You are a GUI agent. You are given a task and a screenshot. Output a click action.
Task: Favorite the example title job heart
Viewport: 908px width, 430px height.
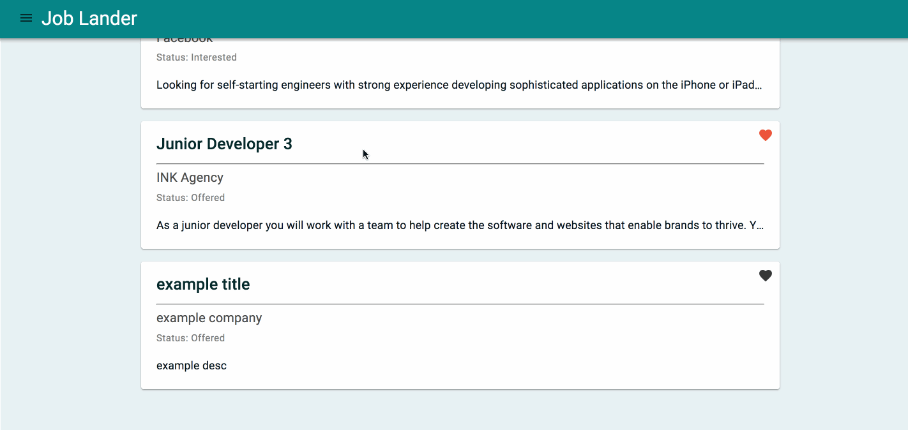click(x=765, y=276)
